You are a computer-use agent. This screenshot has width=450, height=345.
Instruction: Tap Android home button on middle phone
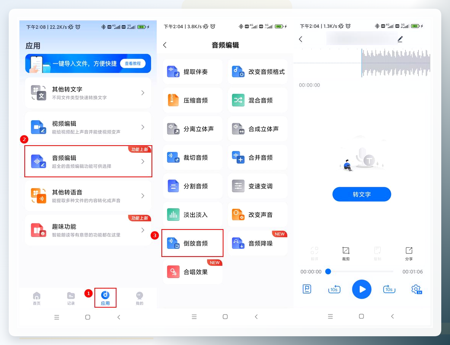click(225, 316)
